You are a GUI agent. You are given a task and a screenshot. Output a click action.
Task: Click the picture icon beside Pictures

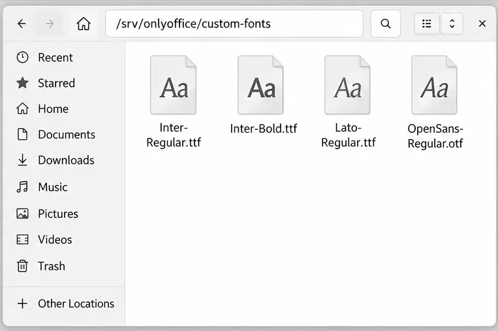tap(23, 213)
